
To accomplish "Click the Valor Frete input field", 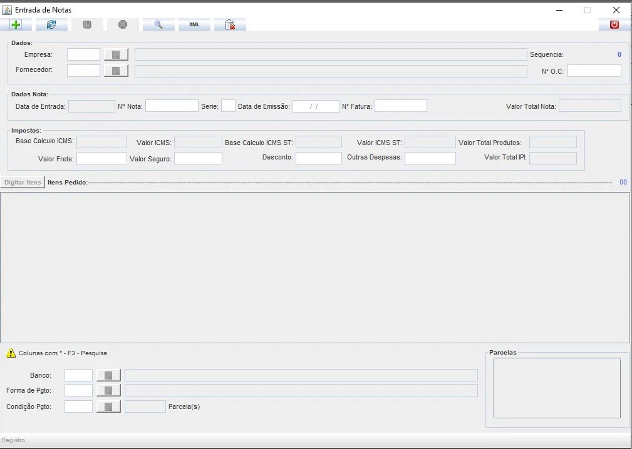I will tap(101, 158).
